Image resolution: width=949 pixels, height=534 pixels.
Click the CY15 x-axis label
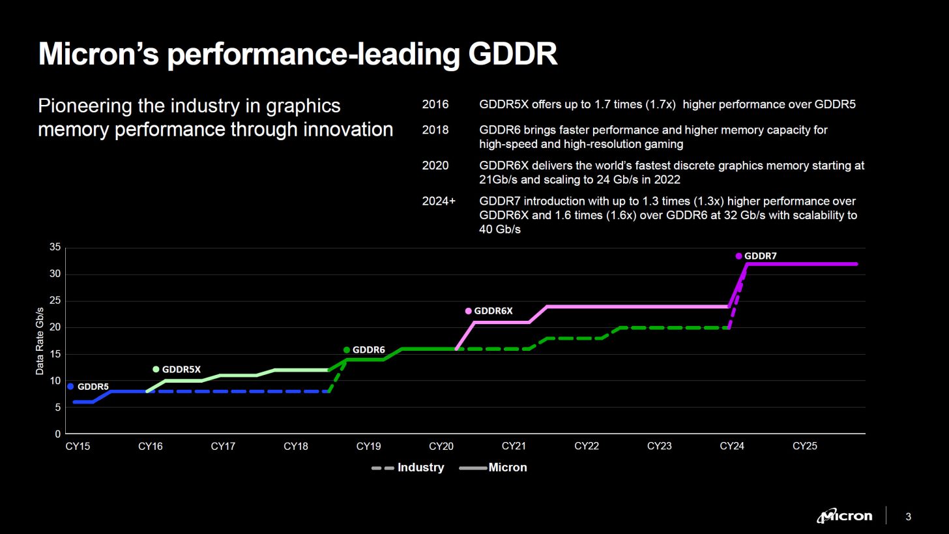pos(78,447)
